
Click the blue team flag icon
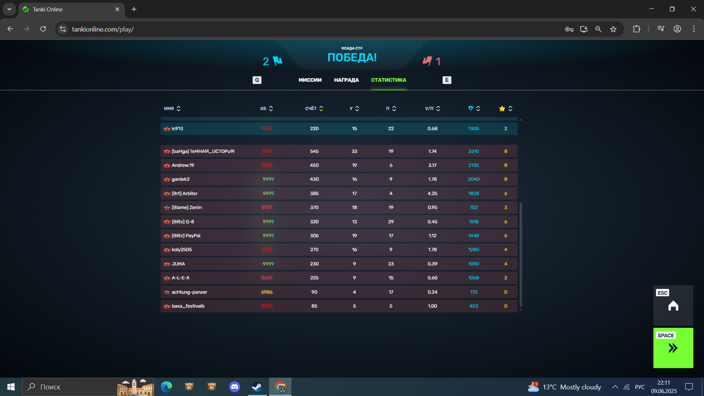click(x=277, y=61)
